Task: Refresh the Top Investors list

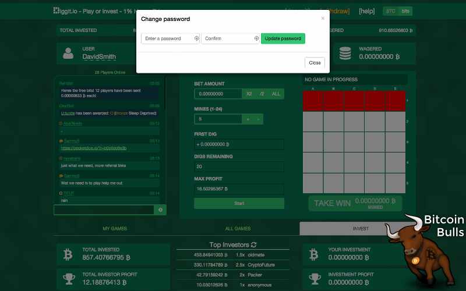Action: (x=253, y=244)
